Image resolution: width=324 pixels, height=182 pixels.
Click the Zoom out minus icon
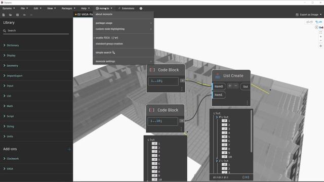point(320,40)
